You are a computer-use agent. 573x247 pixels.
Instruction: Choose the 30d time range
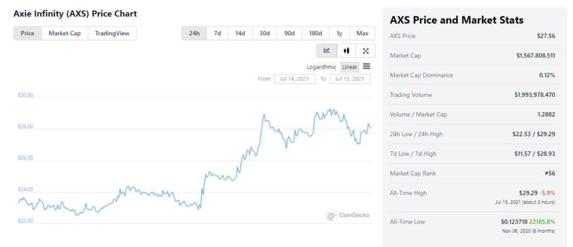point(265,33)
